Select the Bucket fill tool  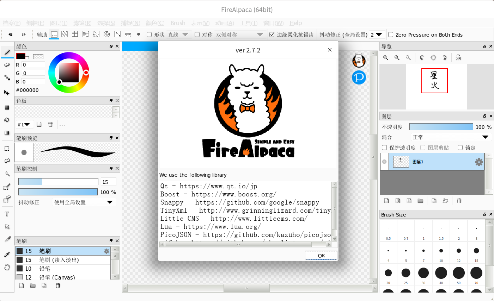(7, 120)
